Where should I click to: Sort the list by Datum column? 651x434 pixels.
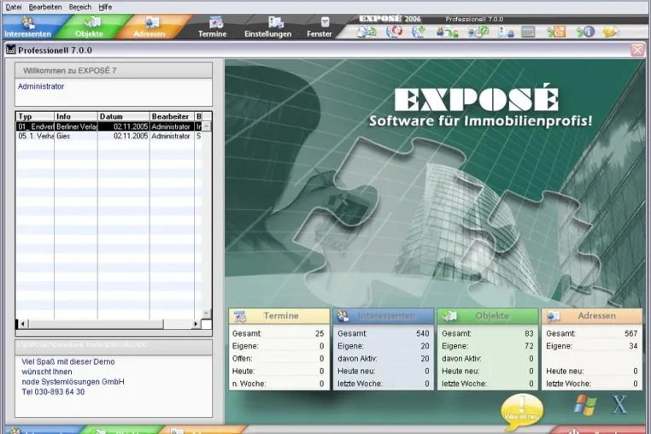[x=124, y=116]
